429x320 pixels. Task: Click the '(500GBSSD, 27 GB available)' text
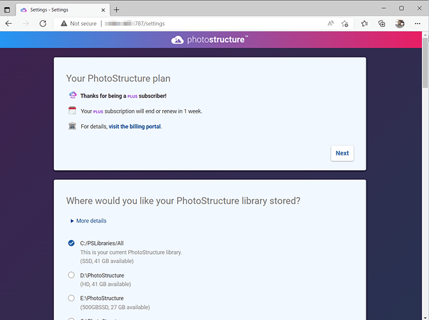[115, 307]
